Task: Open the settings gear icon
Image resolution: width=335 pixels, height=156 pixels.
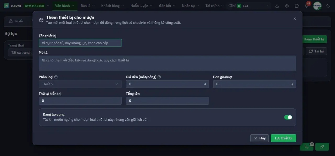Action: point(287,6)
